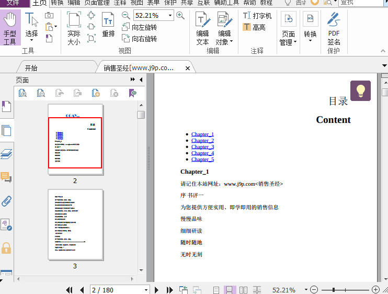Select the Hand tool (手型工具)
Screen dimensions: 388x294
click(10, 28)
